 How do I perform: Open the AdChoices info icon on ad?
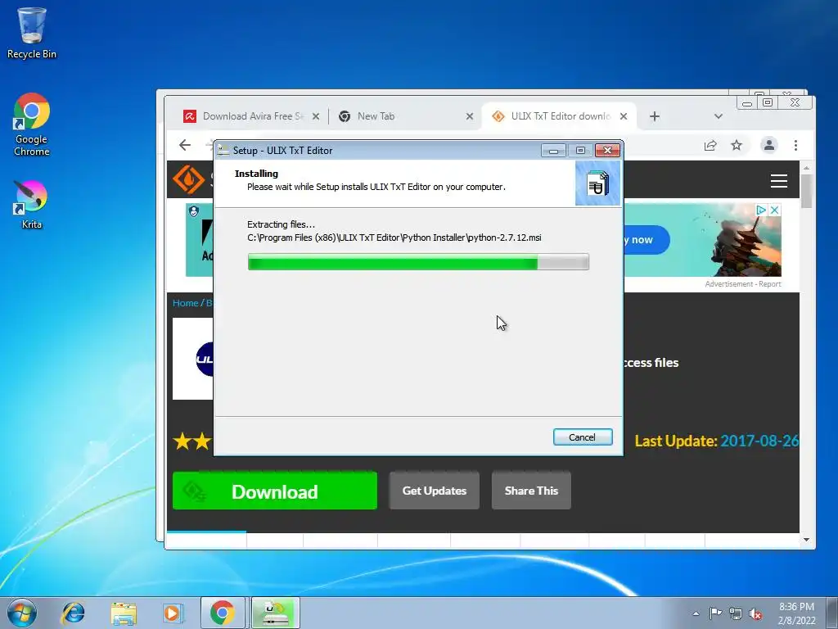[x=761, y=210]
